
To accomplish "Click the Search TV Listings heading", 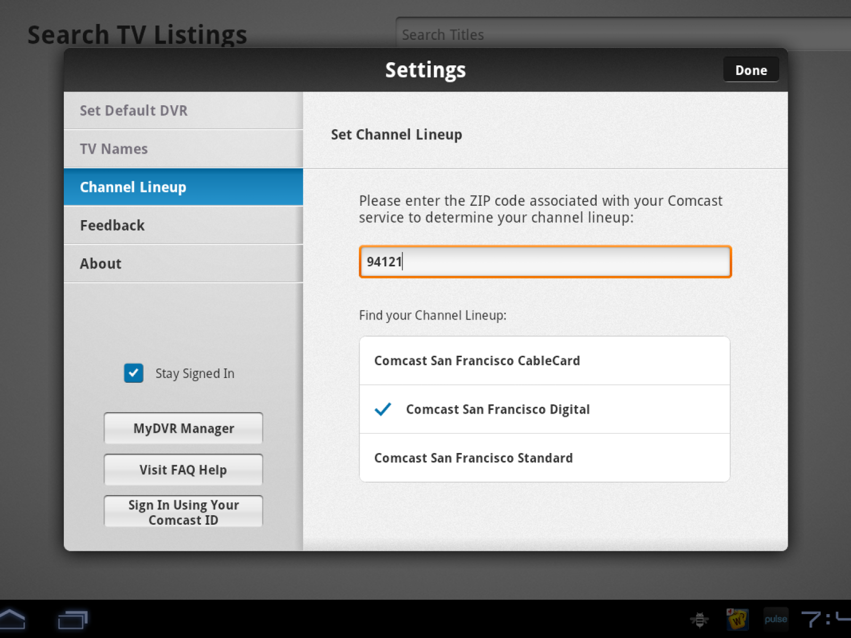I will (137, 35).
